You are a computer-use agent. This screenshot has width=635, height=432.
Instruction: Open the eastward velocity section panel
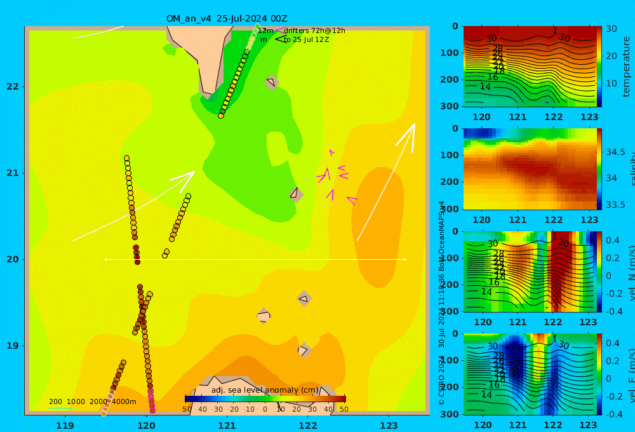tap(530, 374)
